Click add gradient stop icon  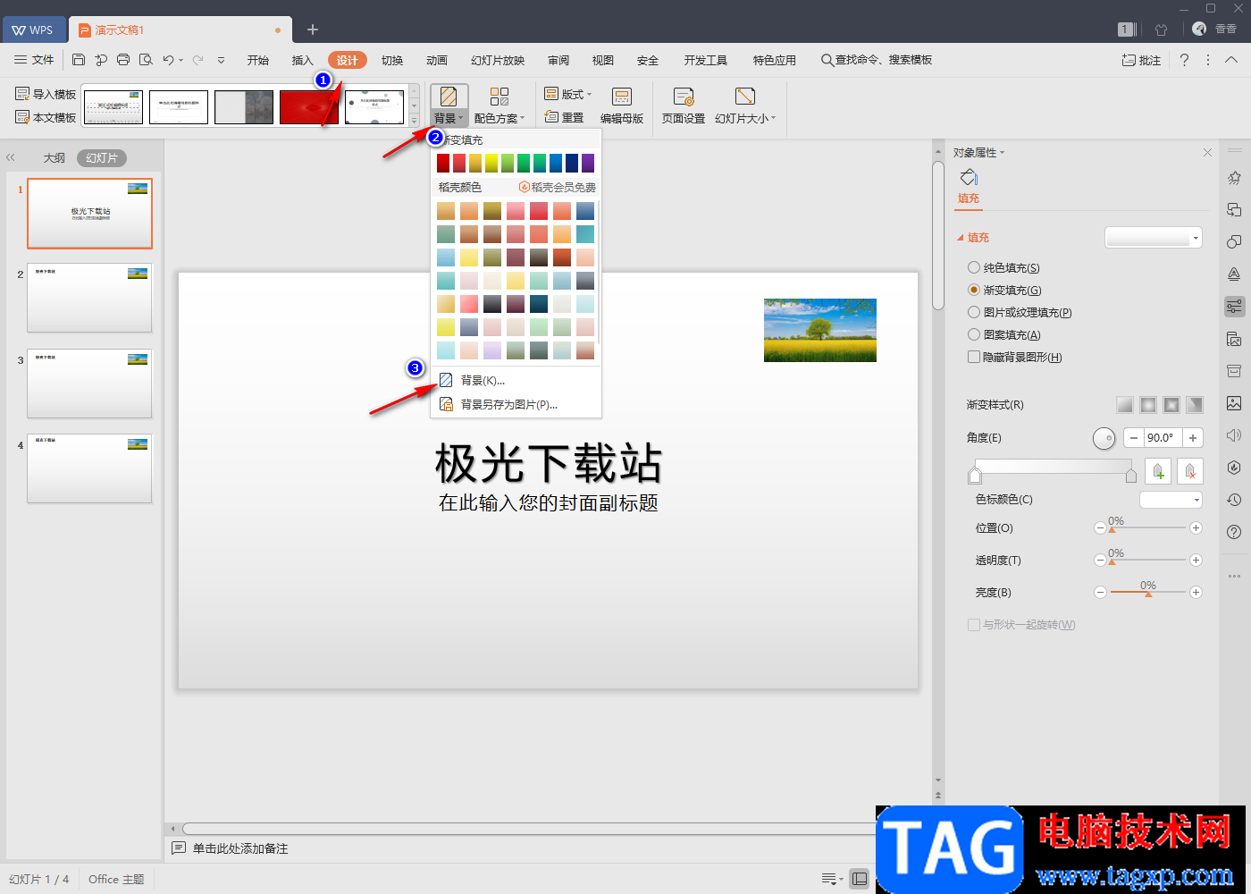(1158, 471)
